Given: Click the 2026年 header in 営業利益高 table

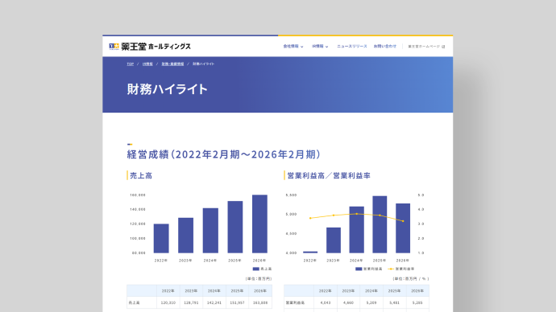Looking at the screenshot, I should click(417, 291).
